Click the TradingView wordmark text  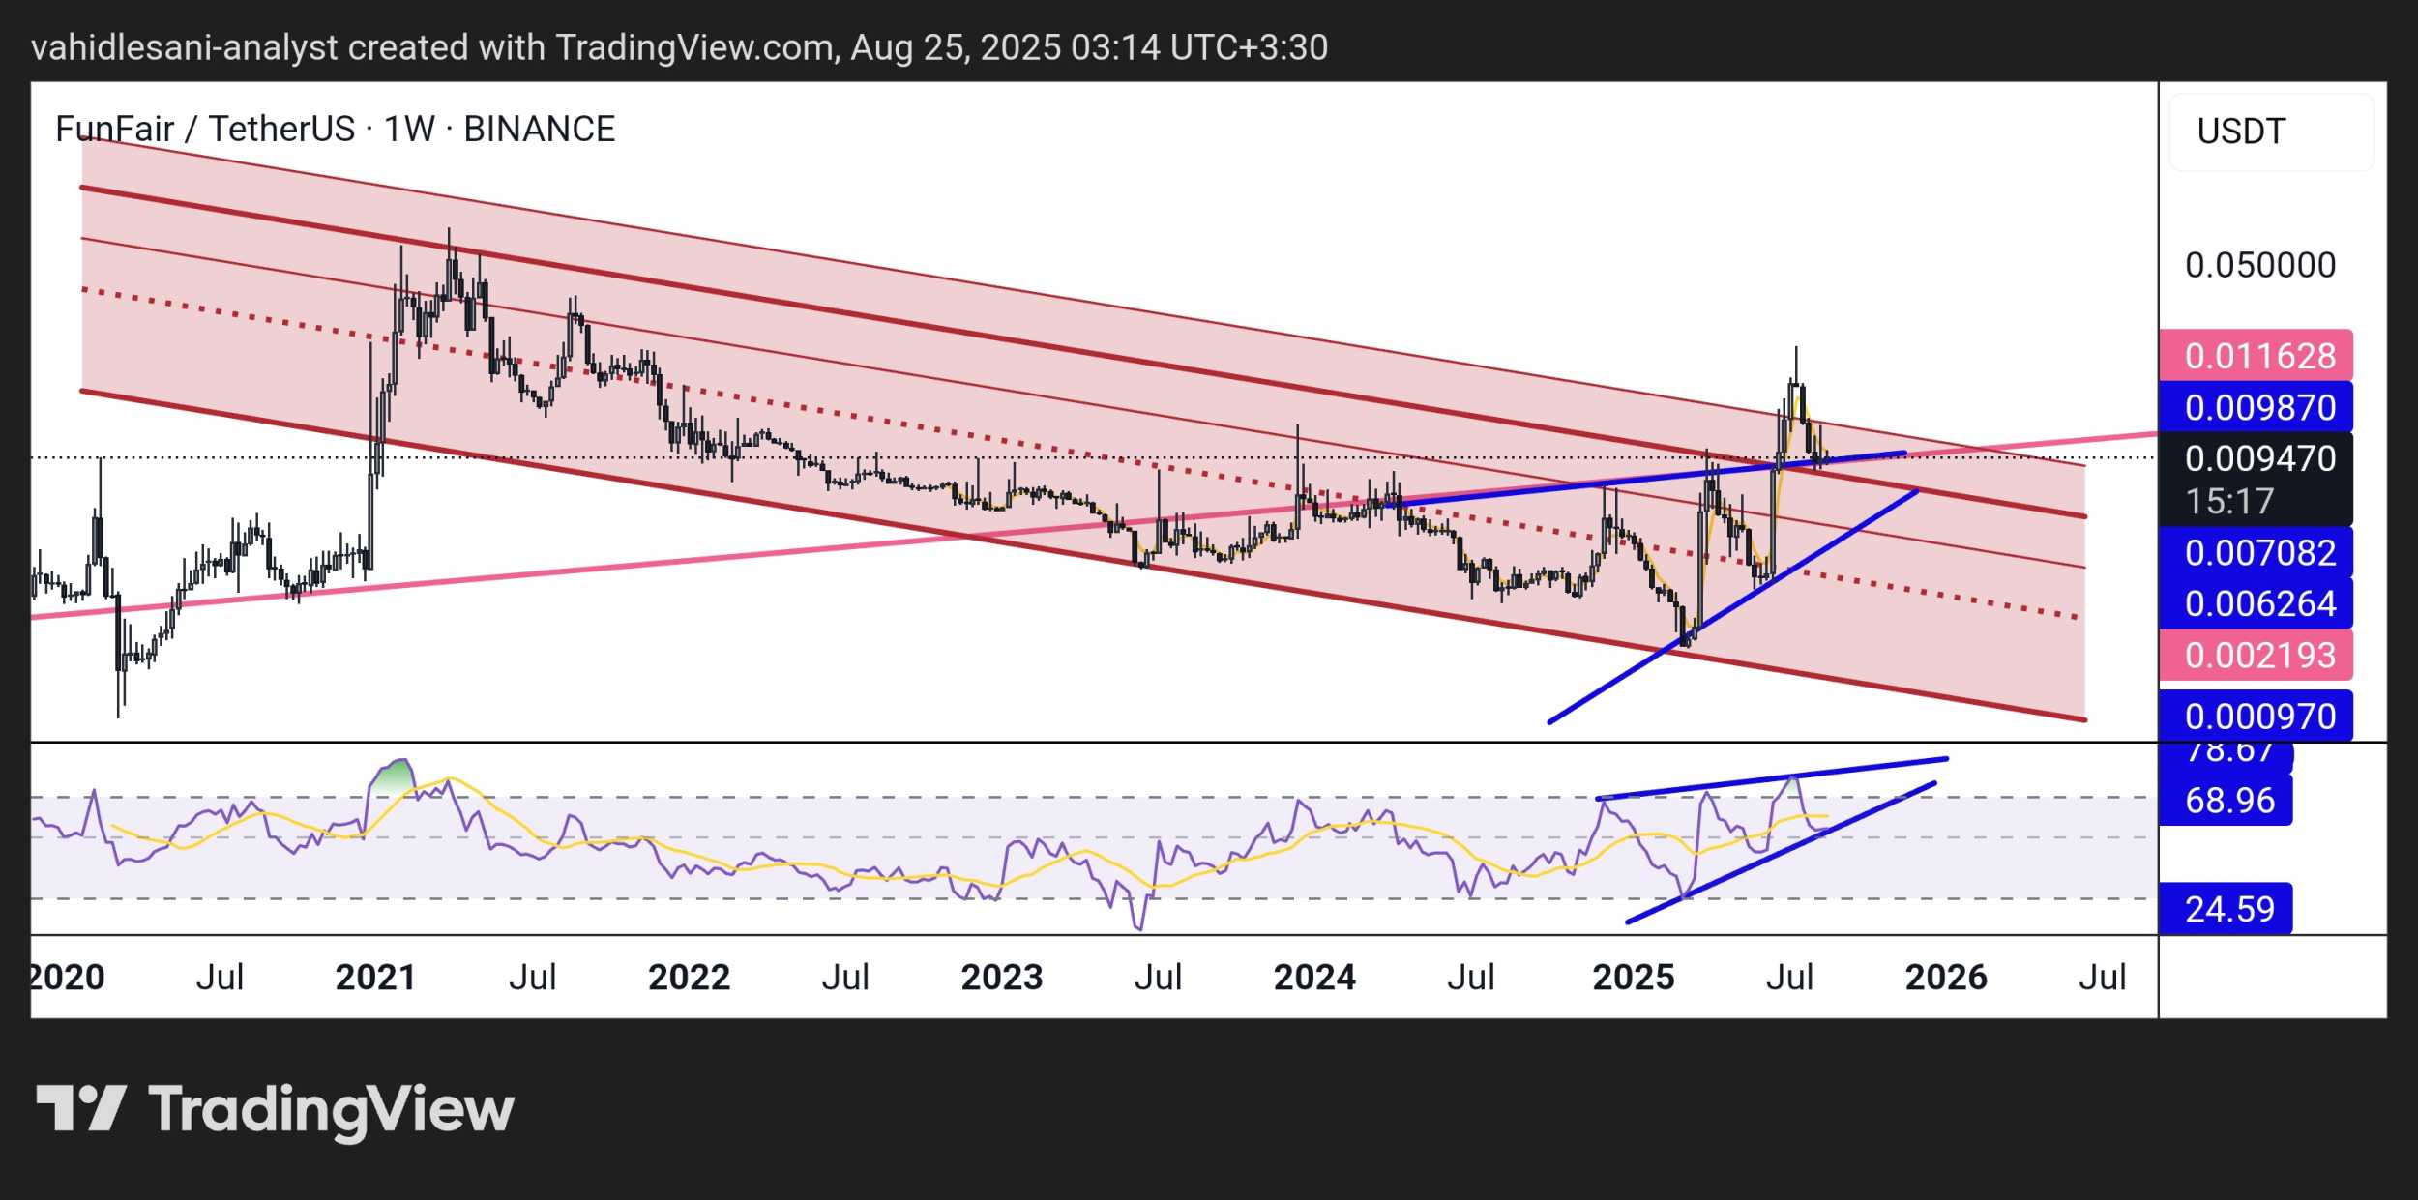(x=331, y=1110)
